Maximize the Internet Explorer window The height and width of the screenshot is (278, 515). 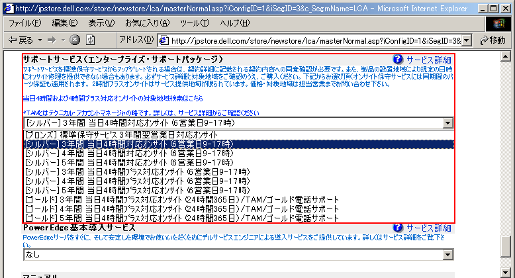coord(493,9)
